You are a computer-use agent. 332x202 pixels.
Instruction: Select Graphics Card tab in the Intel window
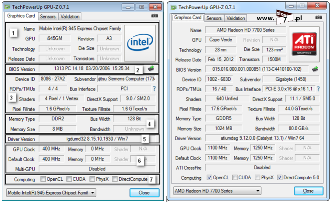pos(21,16)
